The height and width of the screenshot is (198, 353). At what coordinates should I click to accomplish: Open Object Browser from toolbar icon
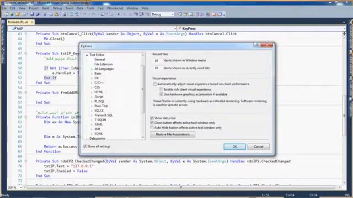pyautogui.click(x=191, y=14)
